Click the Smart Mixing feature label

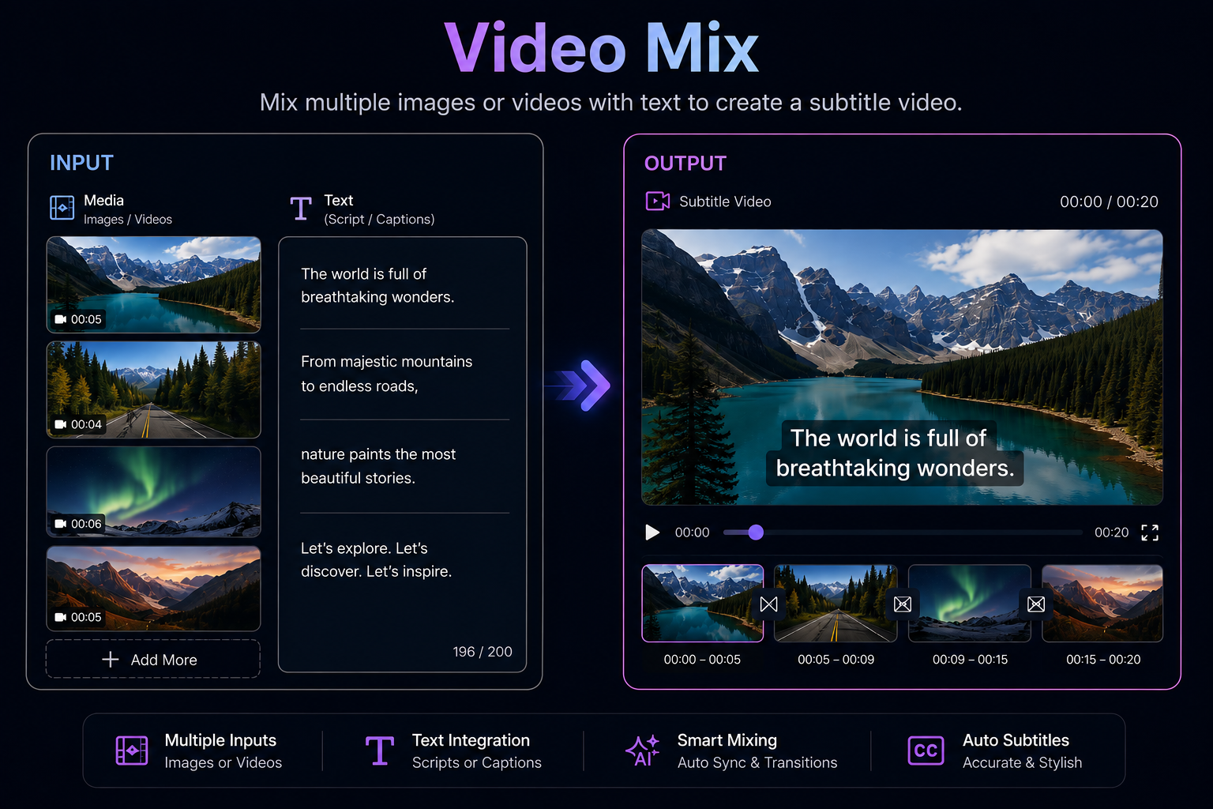click(x=727, y=740)
